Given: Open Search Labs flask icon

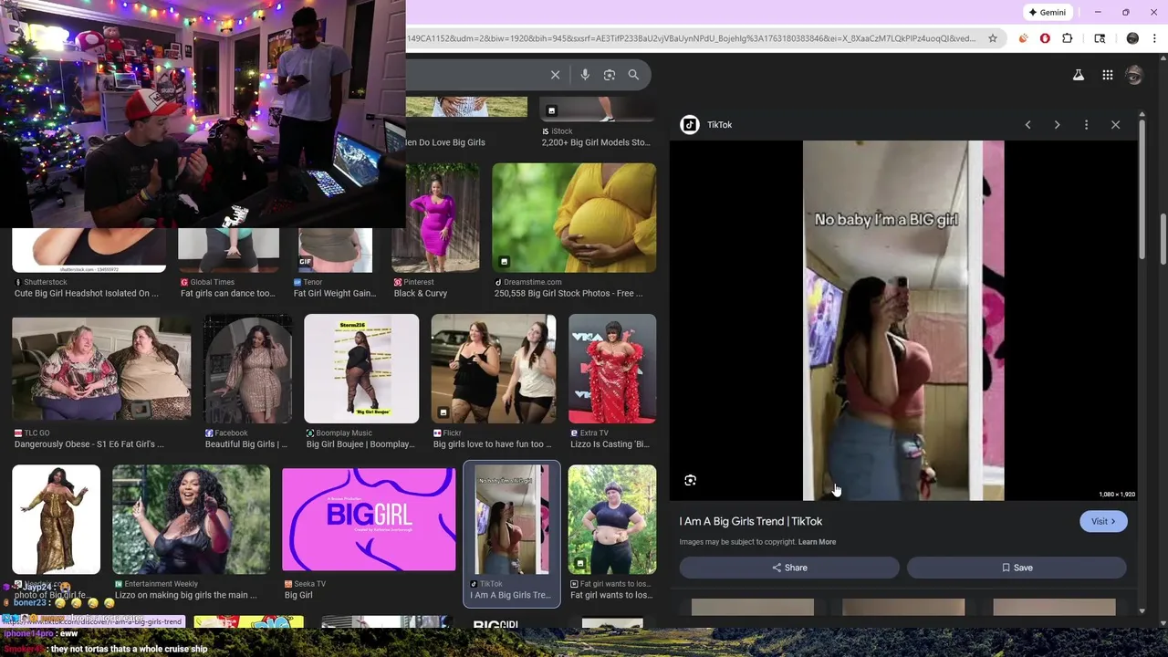Looking at the screenshot, I should (1079, 75).
